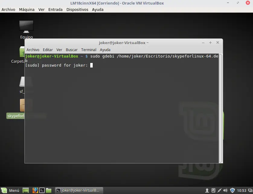
Task: Click the display tray icon beside the clock
Action: [250, 190]
